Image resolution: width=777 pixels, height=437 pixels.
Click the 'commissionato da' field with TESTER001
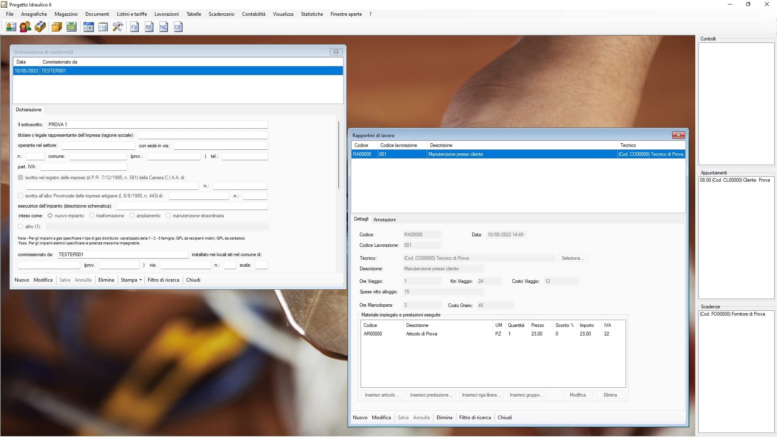[122, 255]
